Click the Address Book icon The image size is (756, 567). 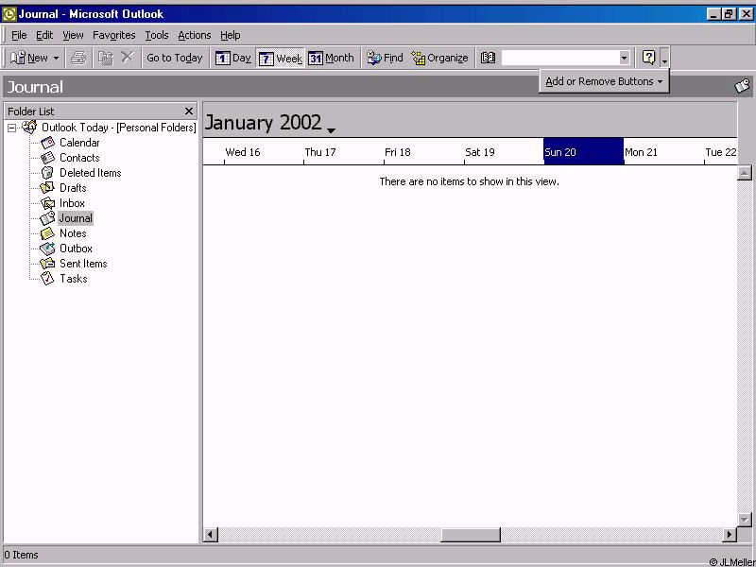coord(488,58)
